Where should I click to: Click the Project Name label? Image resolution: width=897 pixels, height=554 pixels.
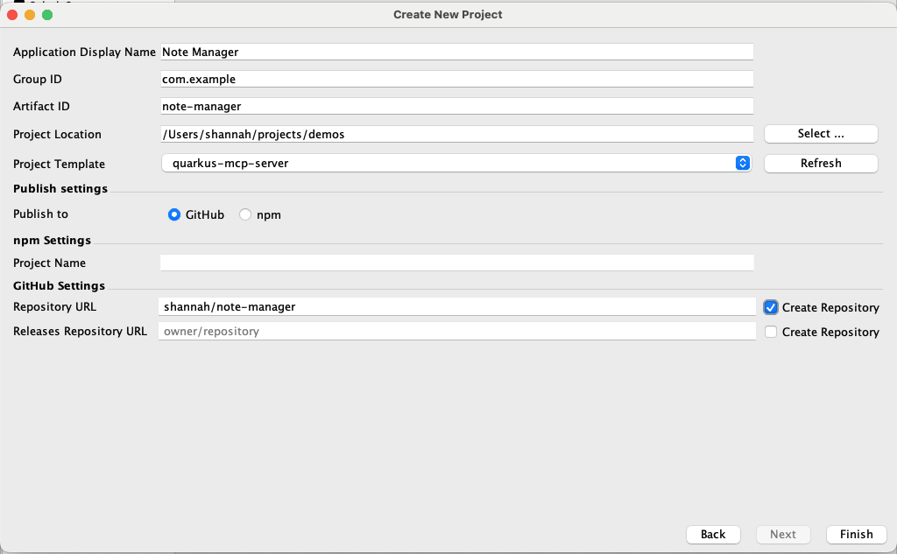point(49,263)
